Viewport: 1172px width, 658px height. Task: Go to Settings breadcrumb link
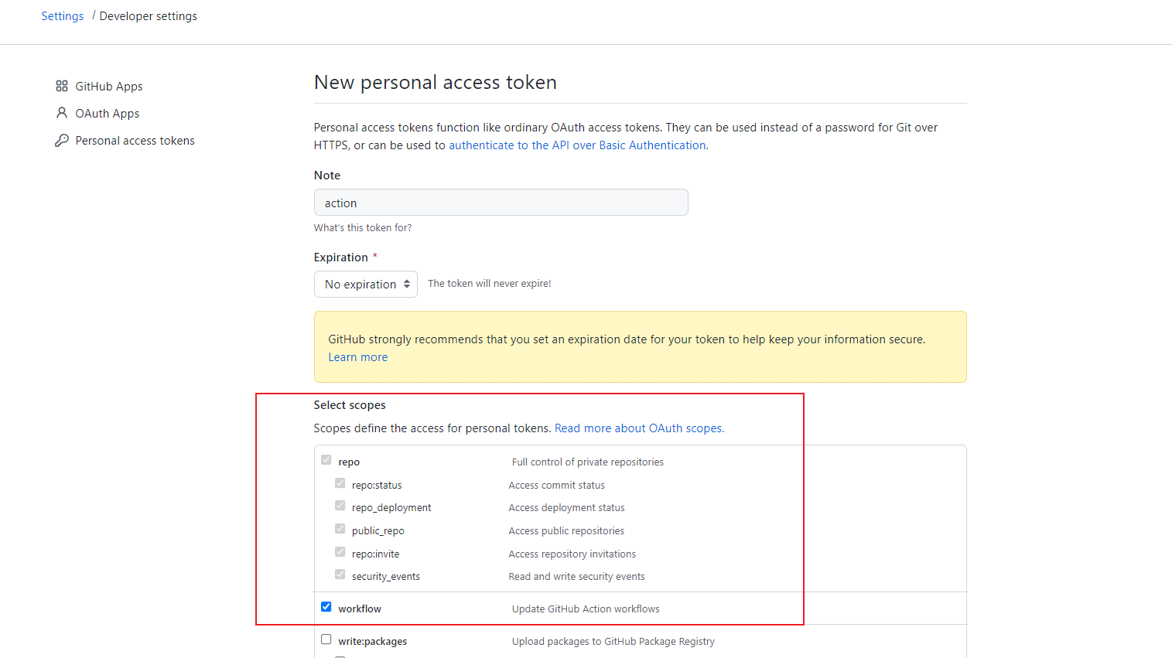(x=63, y=16)
